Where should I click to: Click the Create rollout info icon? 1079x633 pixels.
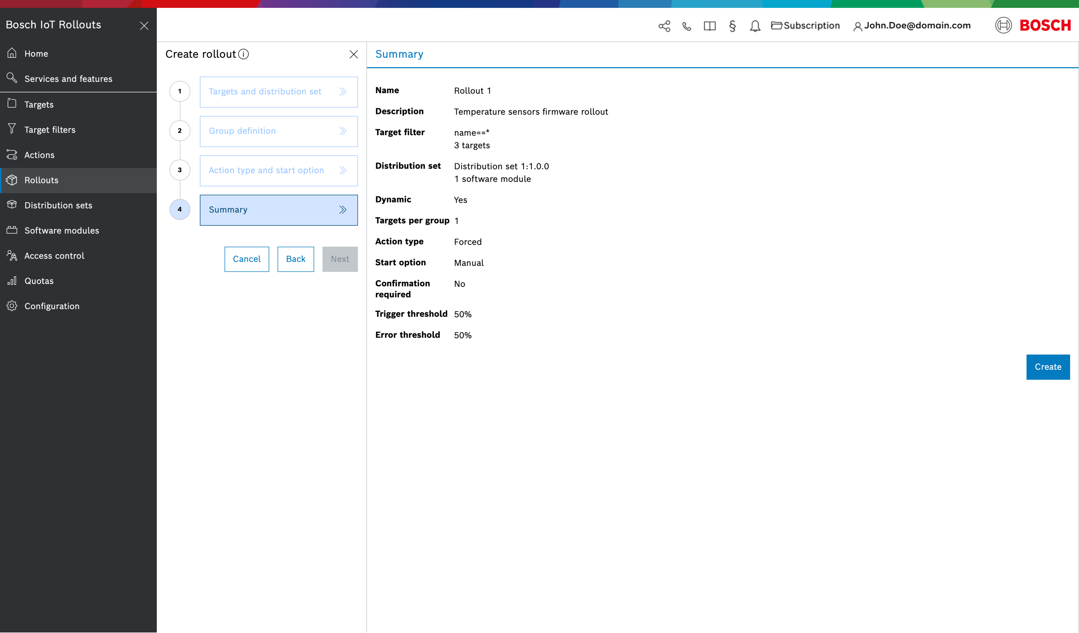(243, 54)
